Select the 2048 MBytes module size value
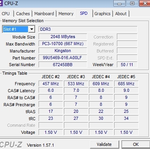The height and width of the screenshot is (149, 150). point(63,37)
